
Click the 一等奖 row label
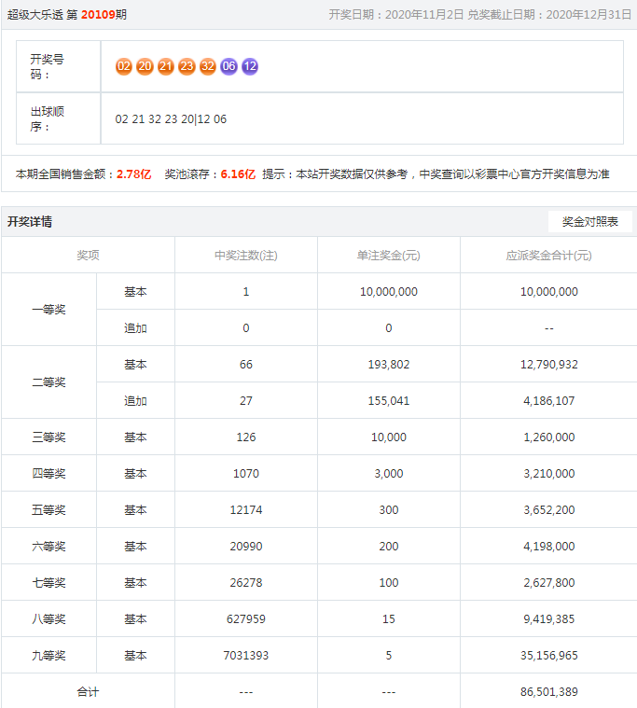click(x=48, y=310)
